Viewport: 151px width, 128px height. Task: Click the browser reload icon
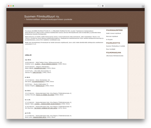[x=98, y=6]
